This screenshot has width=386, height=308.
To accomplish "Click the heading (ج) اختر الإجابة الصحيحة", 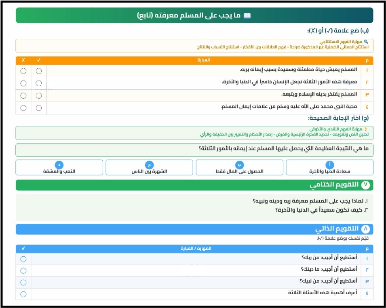I will pos(338,118).
